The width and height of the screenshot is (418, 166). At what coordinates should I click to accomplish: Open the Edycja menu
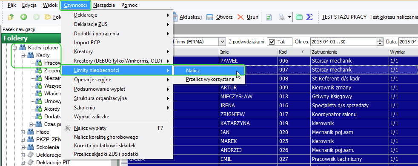[29, 5]
